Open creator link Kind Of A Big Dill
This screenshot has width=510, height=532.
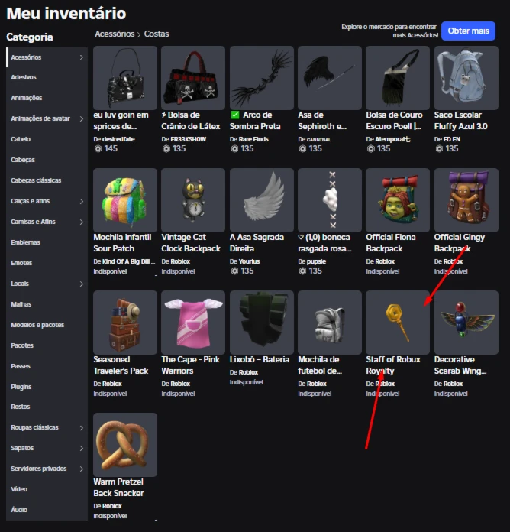click(x=128, y=261)
